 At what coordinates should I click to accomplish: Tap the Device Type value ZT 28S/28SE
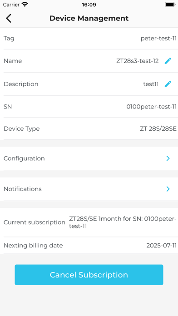(158, 128)
